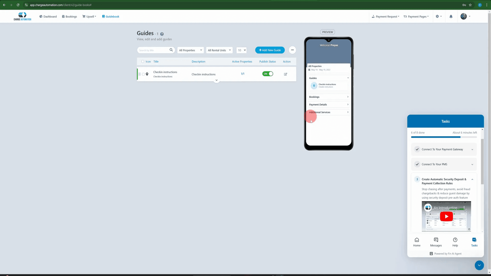Open the Dashboard page
The height and width of the screenshot is (276, 491).
coord(48,16)
